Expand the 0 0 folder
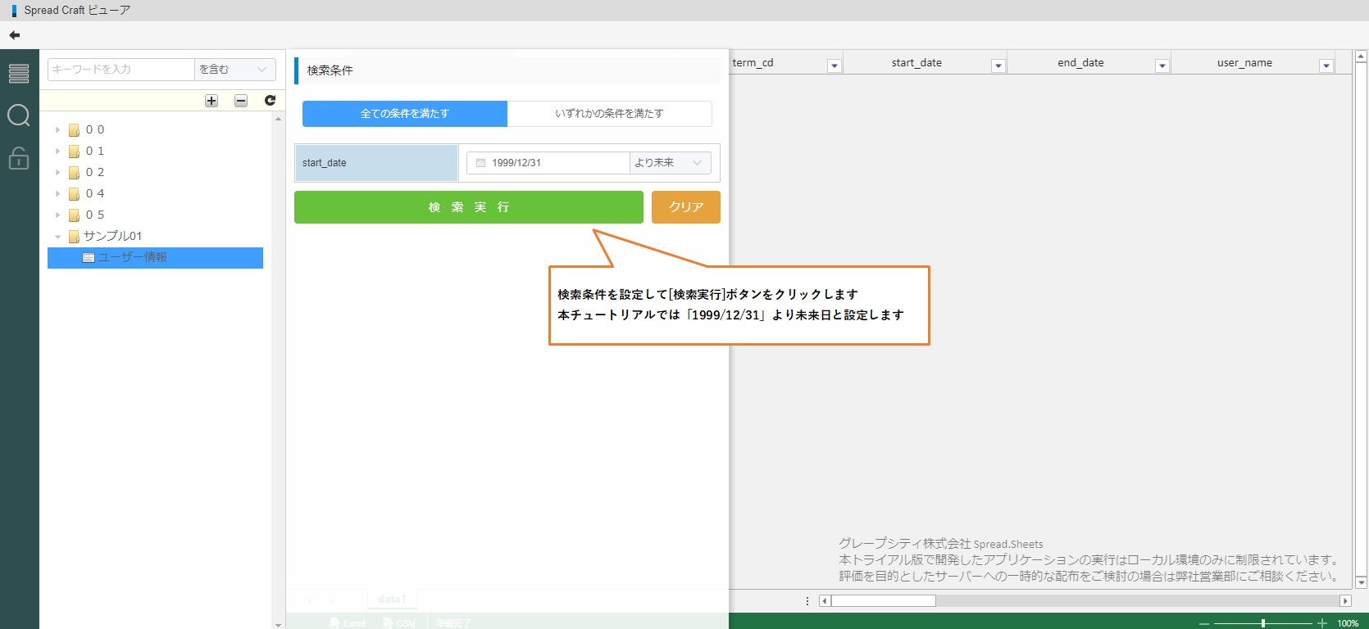Viewport: 1369px width, 629px height. click(57, 129)
